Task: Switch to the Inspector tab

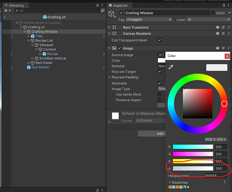Action: (x=120, y=5)
